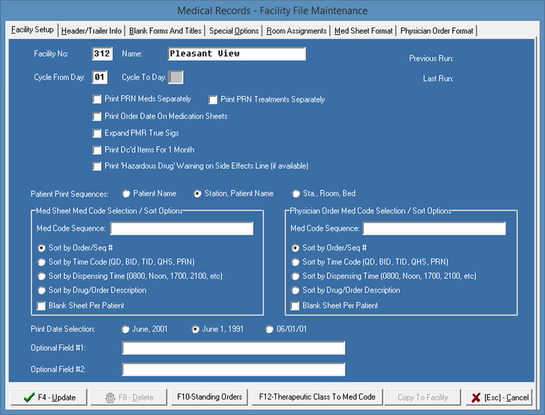This screenshot has width=545, height=415.
Task: Select Patient Name print sequence
Action: (126, 194)
